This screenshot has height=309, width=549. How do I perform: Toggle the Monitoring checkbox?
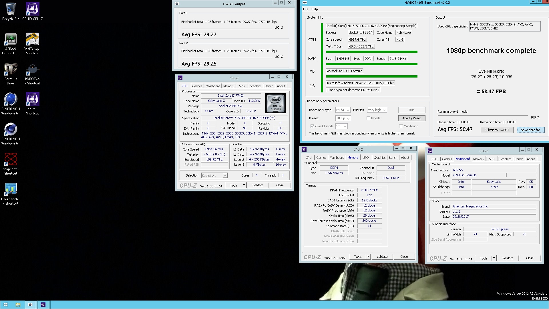(401, 126)
